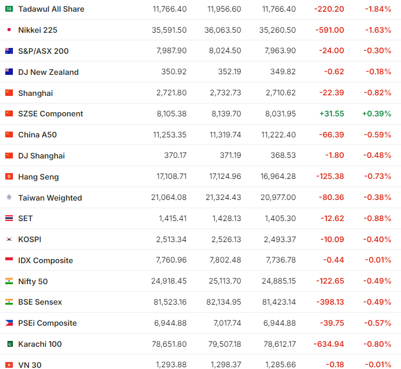This screenshot has width=401, height=369.
Task: Click the South Korea flag beside KOSPI
Action: coord(9,239)
